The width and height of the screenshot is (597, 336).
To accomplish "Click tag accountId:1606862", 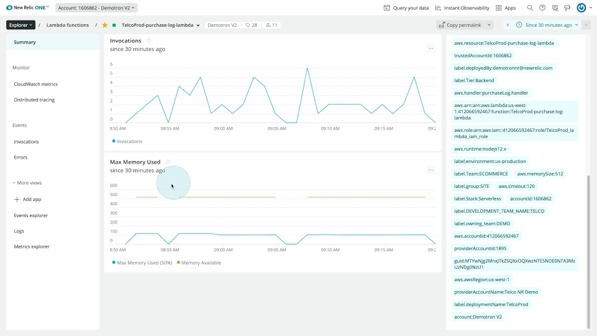I will (x=530, y=199).
